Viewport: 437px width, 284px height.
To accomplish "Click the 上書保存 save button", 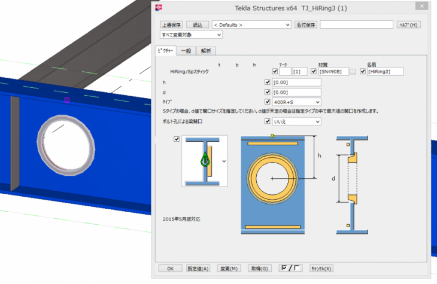I will (172, 25).
